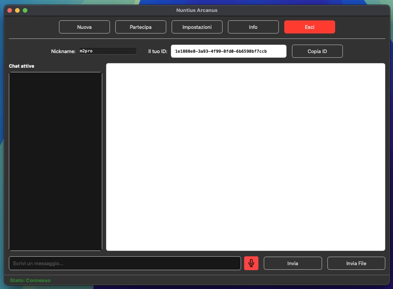This screenshot has width=393, height=289.
Task: Send the message with Invia
Action: [293, 263]
